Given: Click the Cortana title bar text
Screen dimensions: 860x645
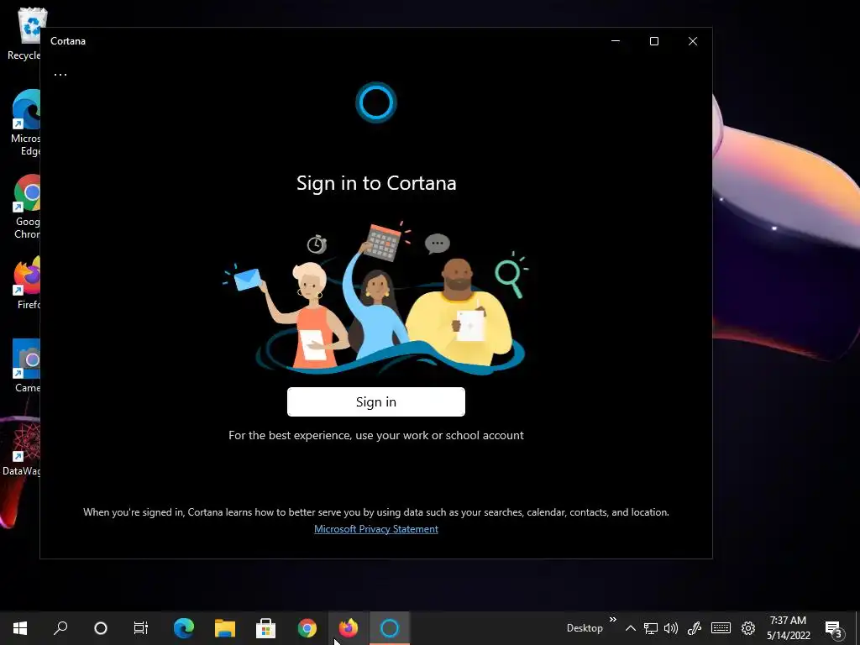Looking at the screenshot, I should [68, 41].
